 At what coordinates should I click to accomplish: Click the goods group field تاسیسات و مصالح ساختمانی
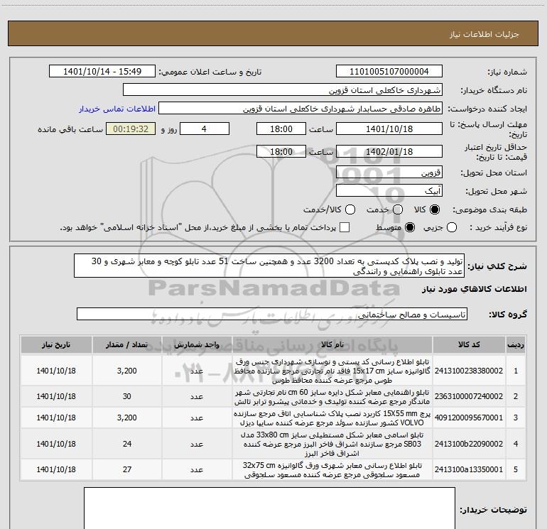(x=272, y=314)
